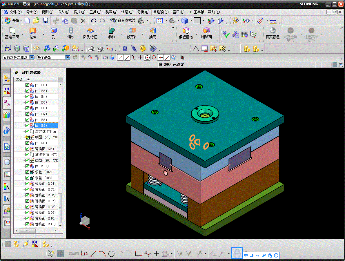
Task: Open the 螺纹 thread tool
Action: tap(71, 33)
